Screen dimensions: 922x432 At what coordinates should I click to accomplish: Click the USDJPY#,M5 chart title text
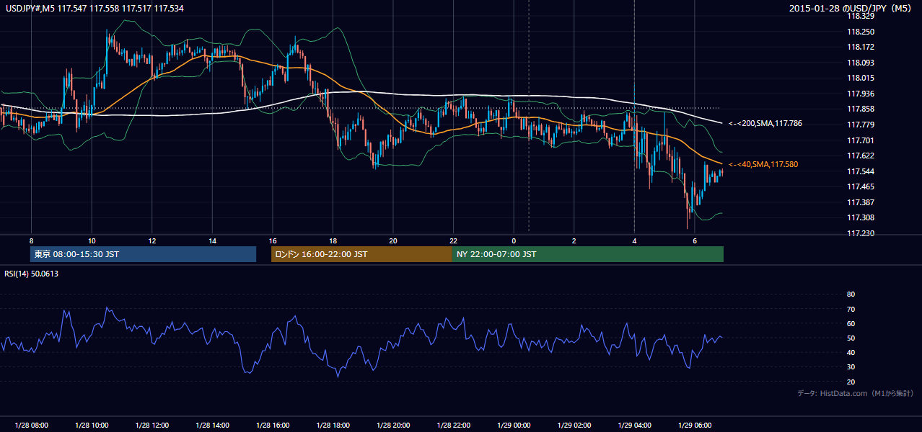coord(95,8)
